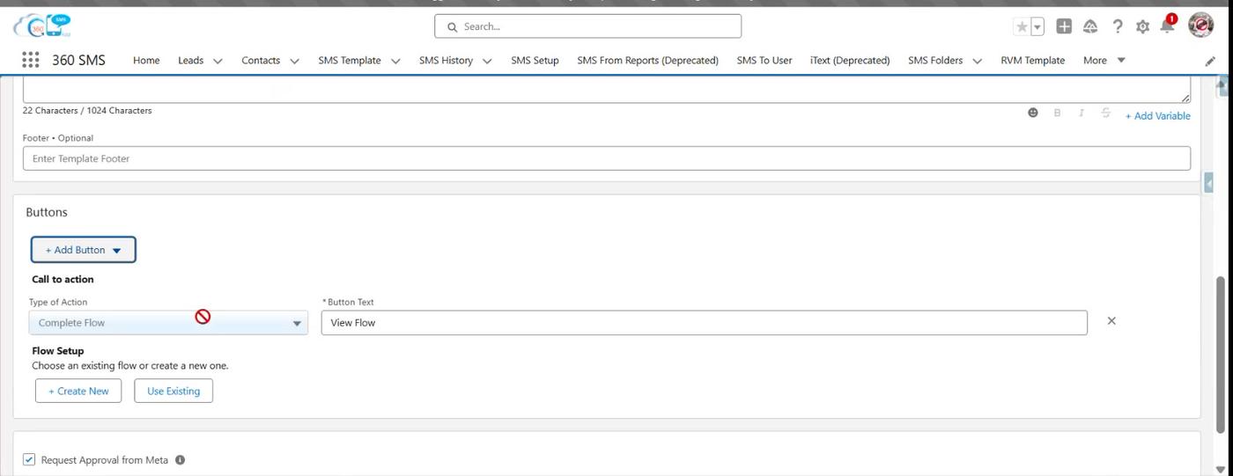Open the favorites list dropdown arrow
The width and height of the screenshot is (1233, 476).
point(1037,26)
